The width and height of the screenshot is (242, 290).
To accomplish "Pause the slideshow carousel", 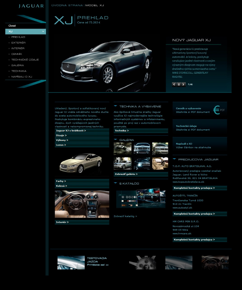I will (179, 84).
